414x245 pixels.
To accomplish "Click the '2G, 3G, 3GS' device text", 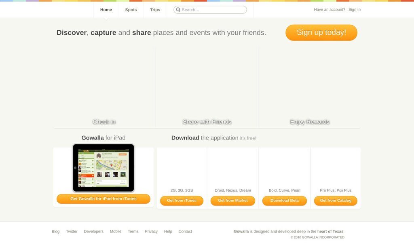I will (x=182, y=190).
